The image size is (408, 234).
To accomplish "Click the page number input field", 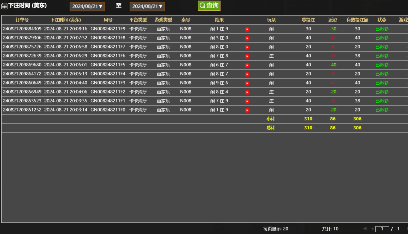I will point(382,229).
